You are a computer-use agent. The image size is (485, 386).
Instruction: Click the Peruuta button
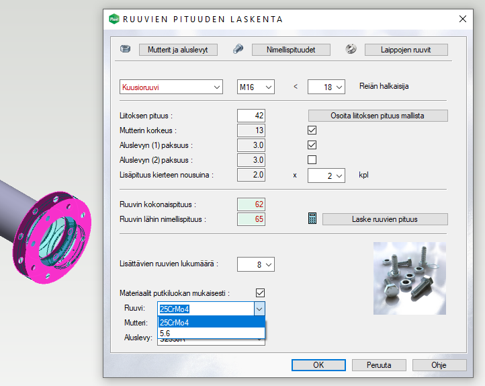[x=378, y=365]
